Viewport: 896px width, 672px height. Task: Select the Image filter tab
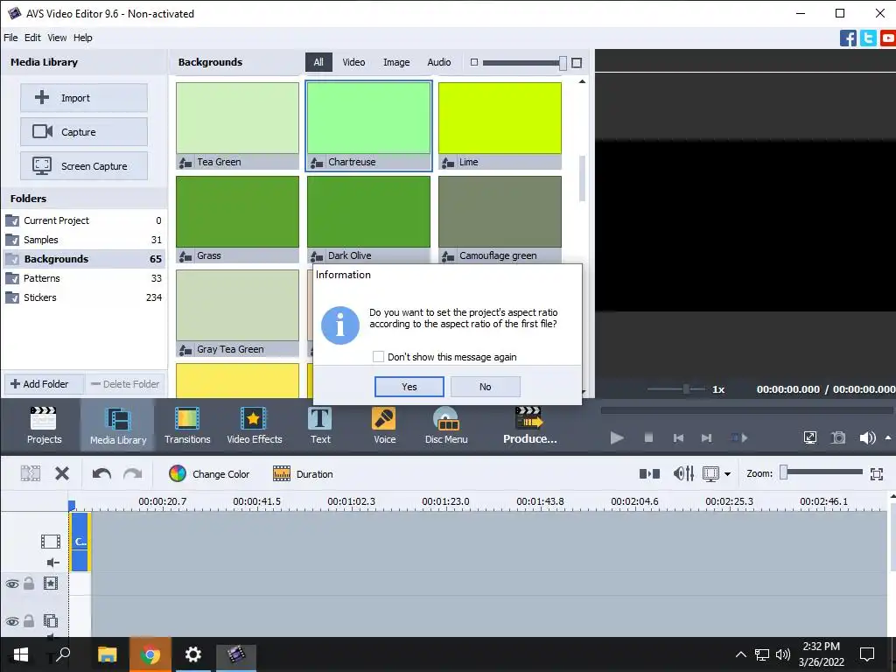(x=396, y=62)
